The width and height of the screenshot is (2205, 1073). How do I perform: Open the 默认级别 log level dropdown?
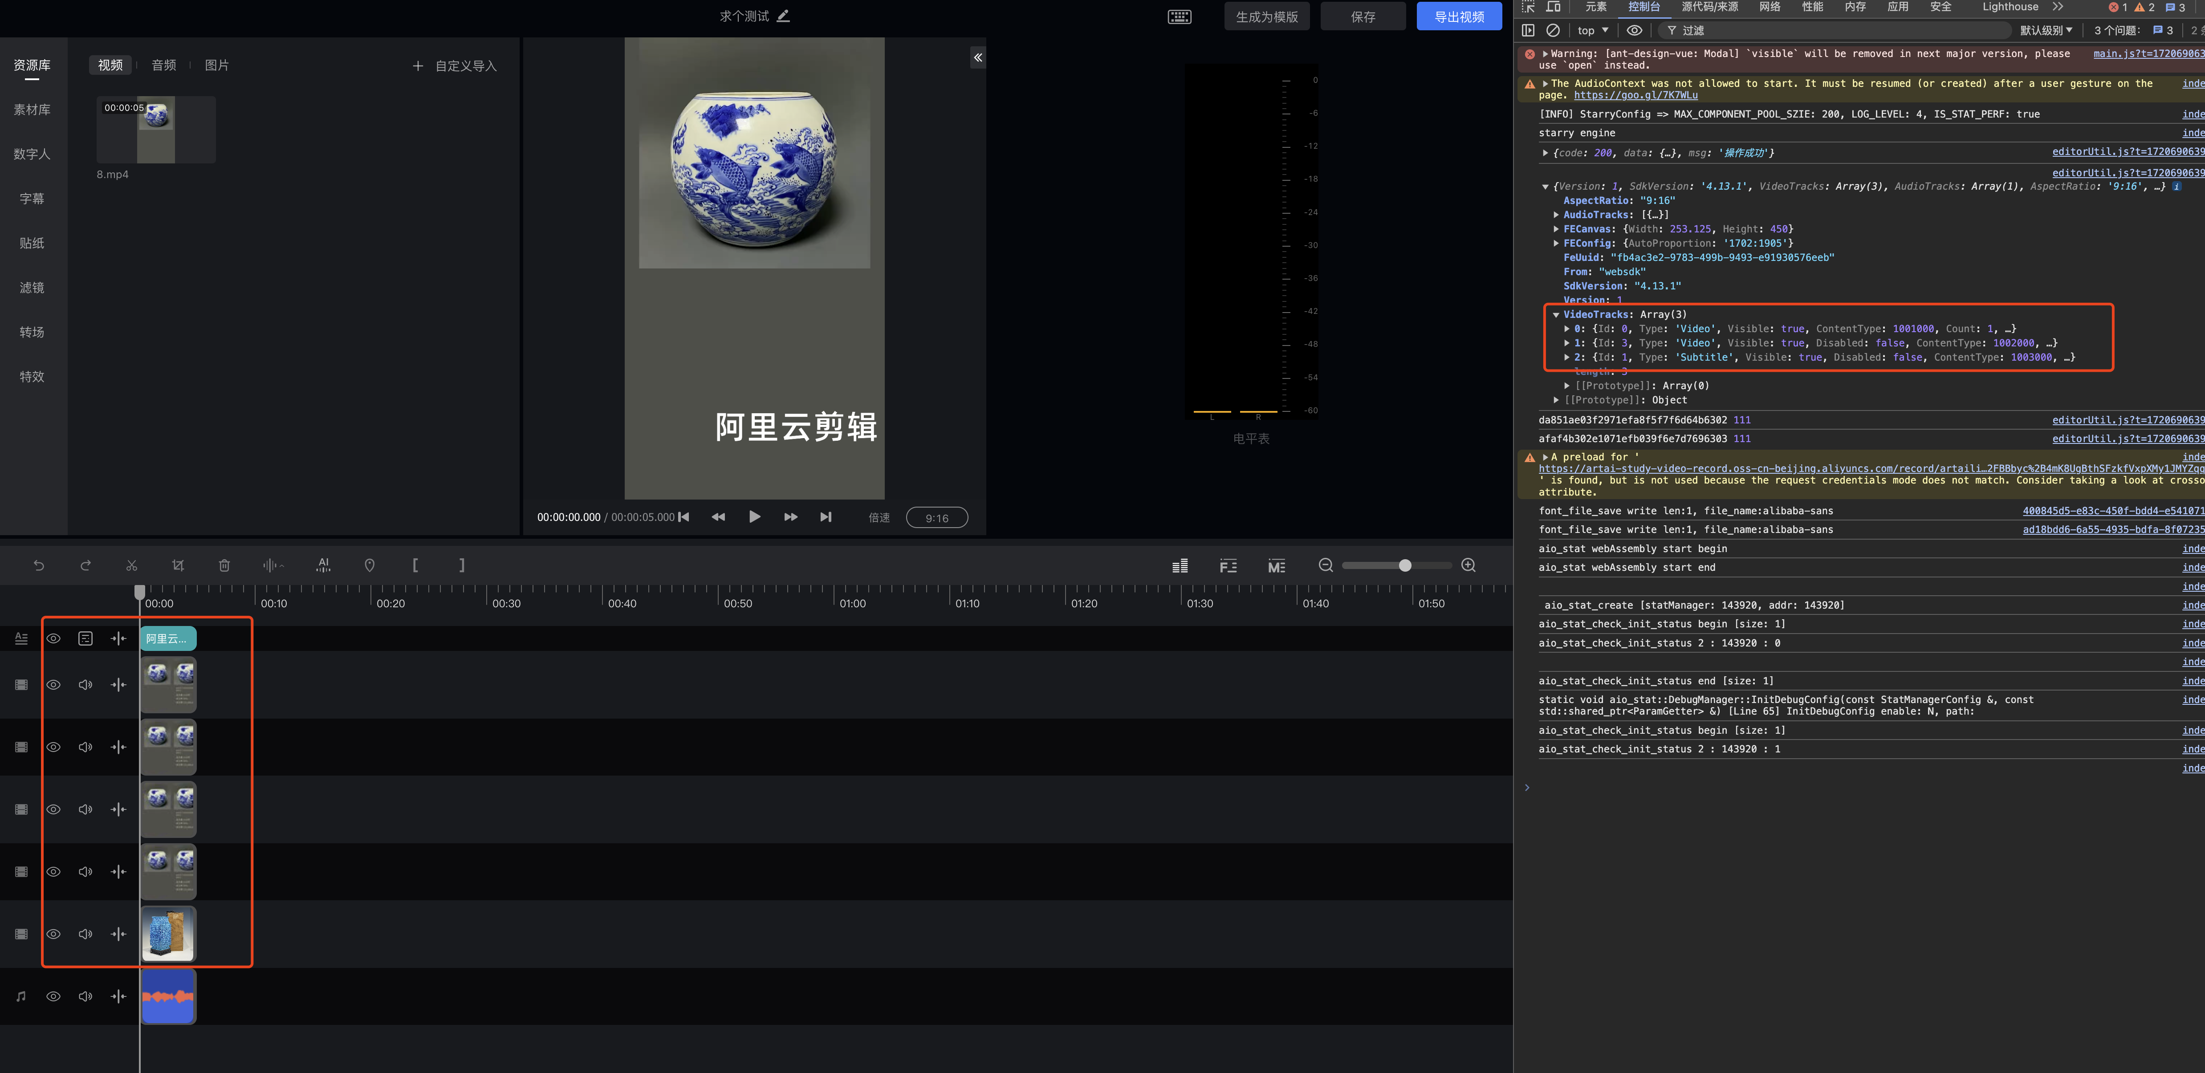[x=2046, y=30]
